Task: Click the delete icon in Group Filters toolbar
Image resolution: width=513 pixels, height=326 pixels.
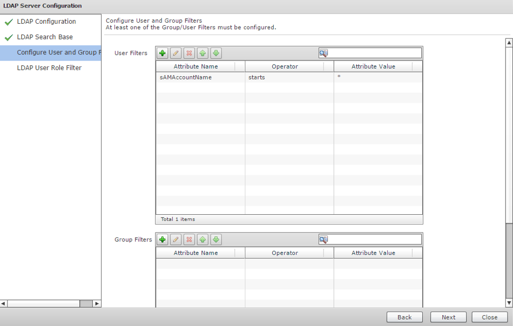Action: (x=189, y=240)
